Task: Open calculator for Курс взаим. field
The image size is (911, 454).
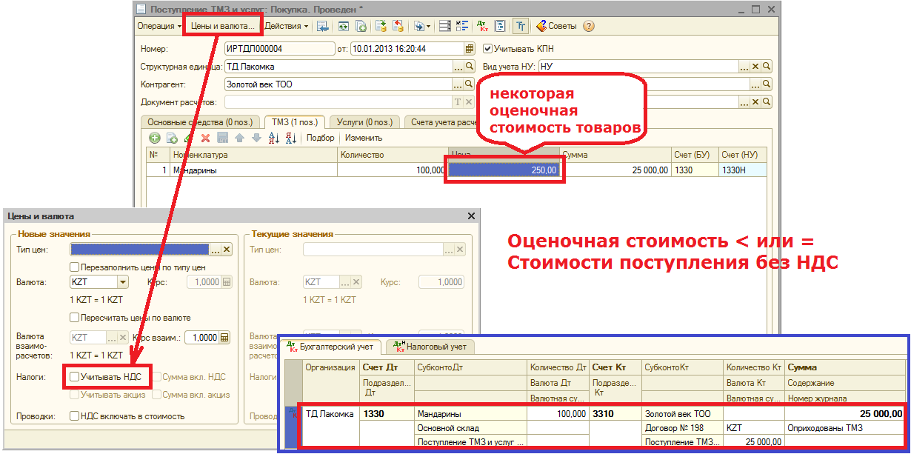Action: 225,337
